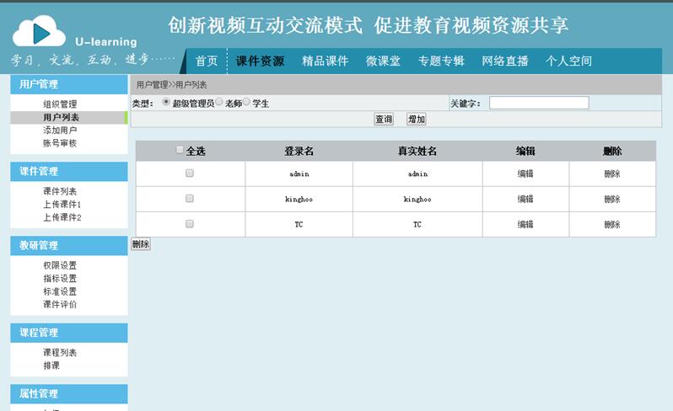Click 编辑 for the TC user
This screenshot has width=673, height=411.
tap(525, 224)
